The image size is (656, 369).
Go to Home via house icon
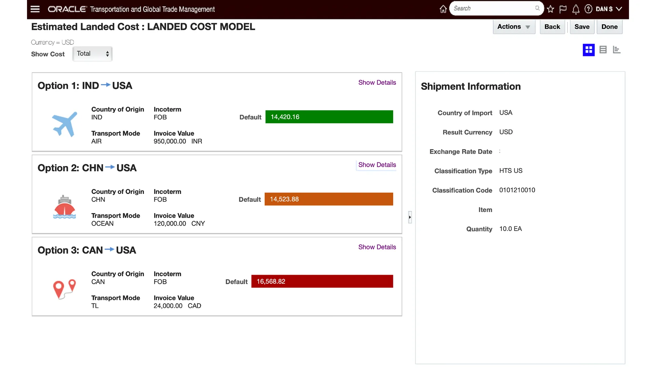(443, 9)
